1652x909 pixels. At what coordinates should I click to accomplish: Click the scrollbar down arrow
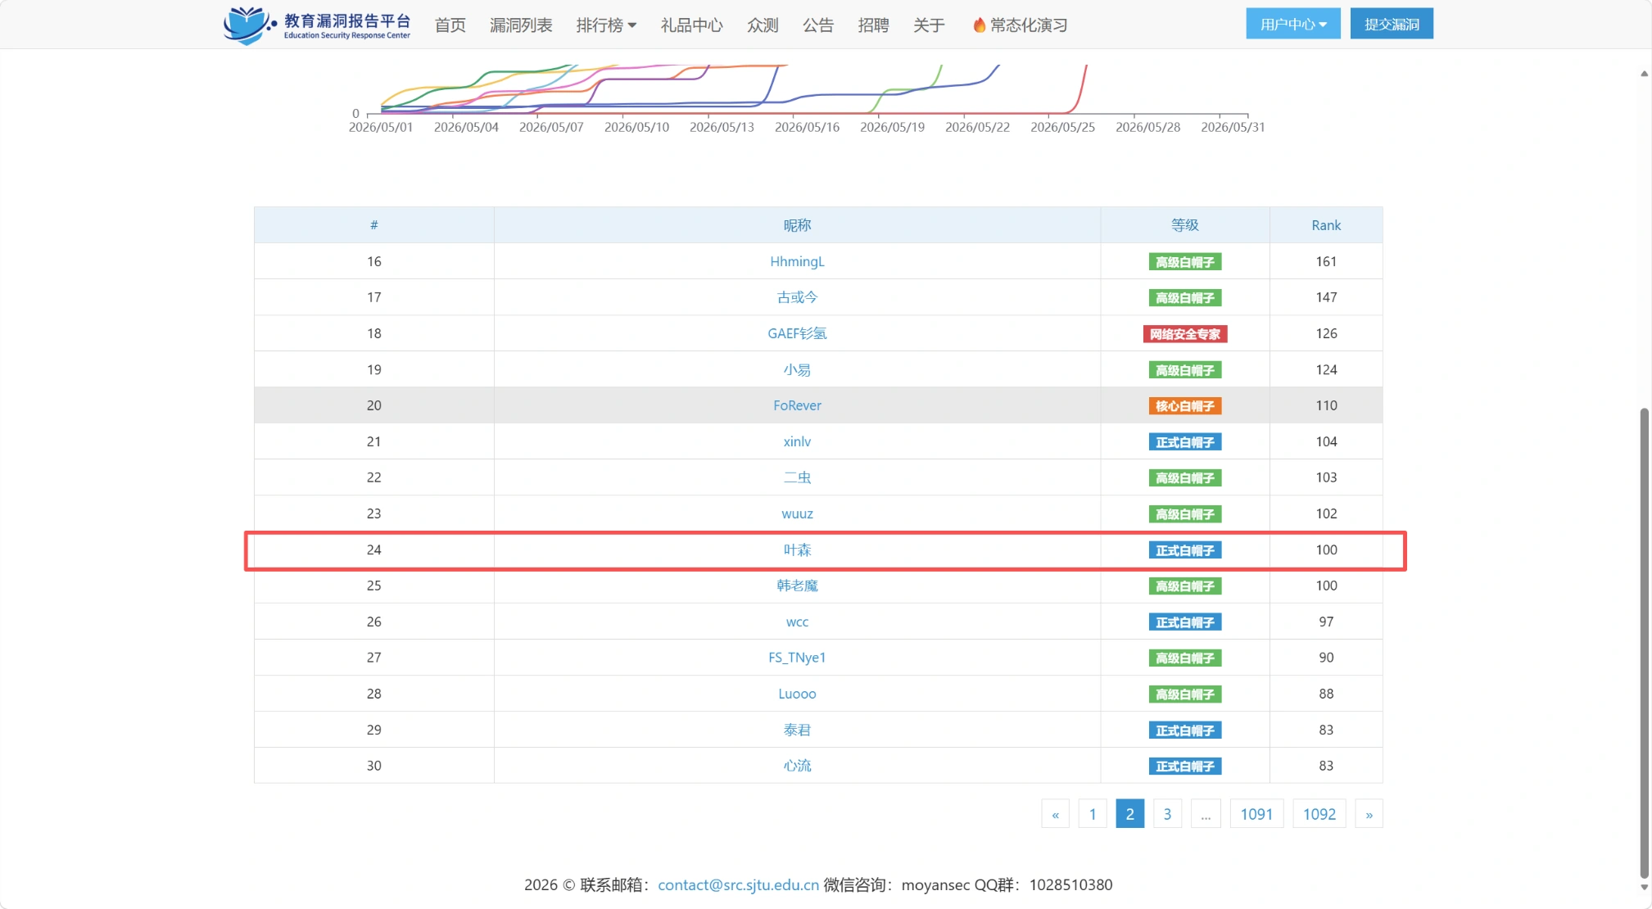[x=1644, y=887]
